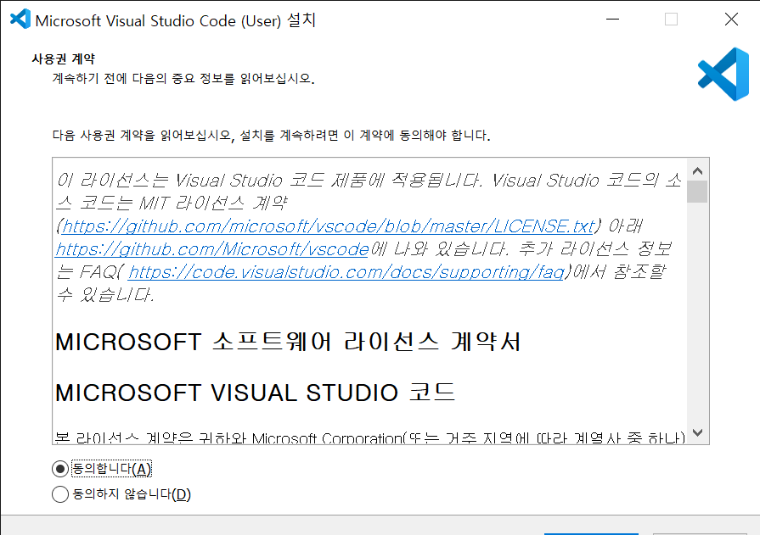
Task: Click the VS Code icon in title bar
Action: (20, 20)
